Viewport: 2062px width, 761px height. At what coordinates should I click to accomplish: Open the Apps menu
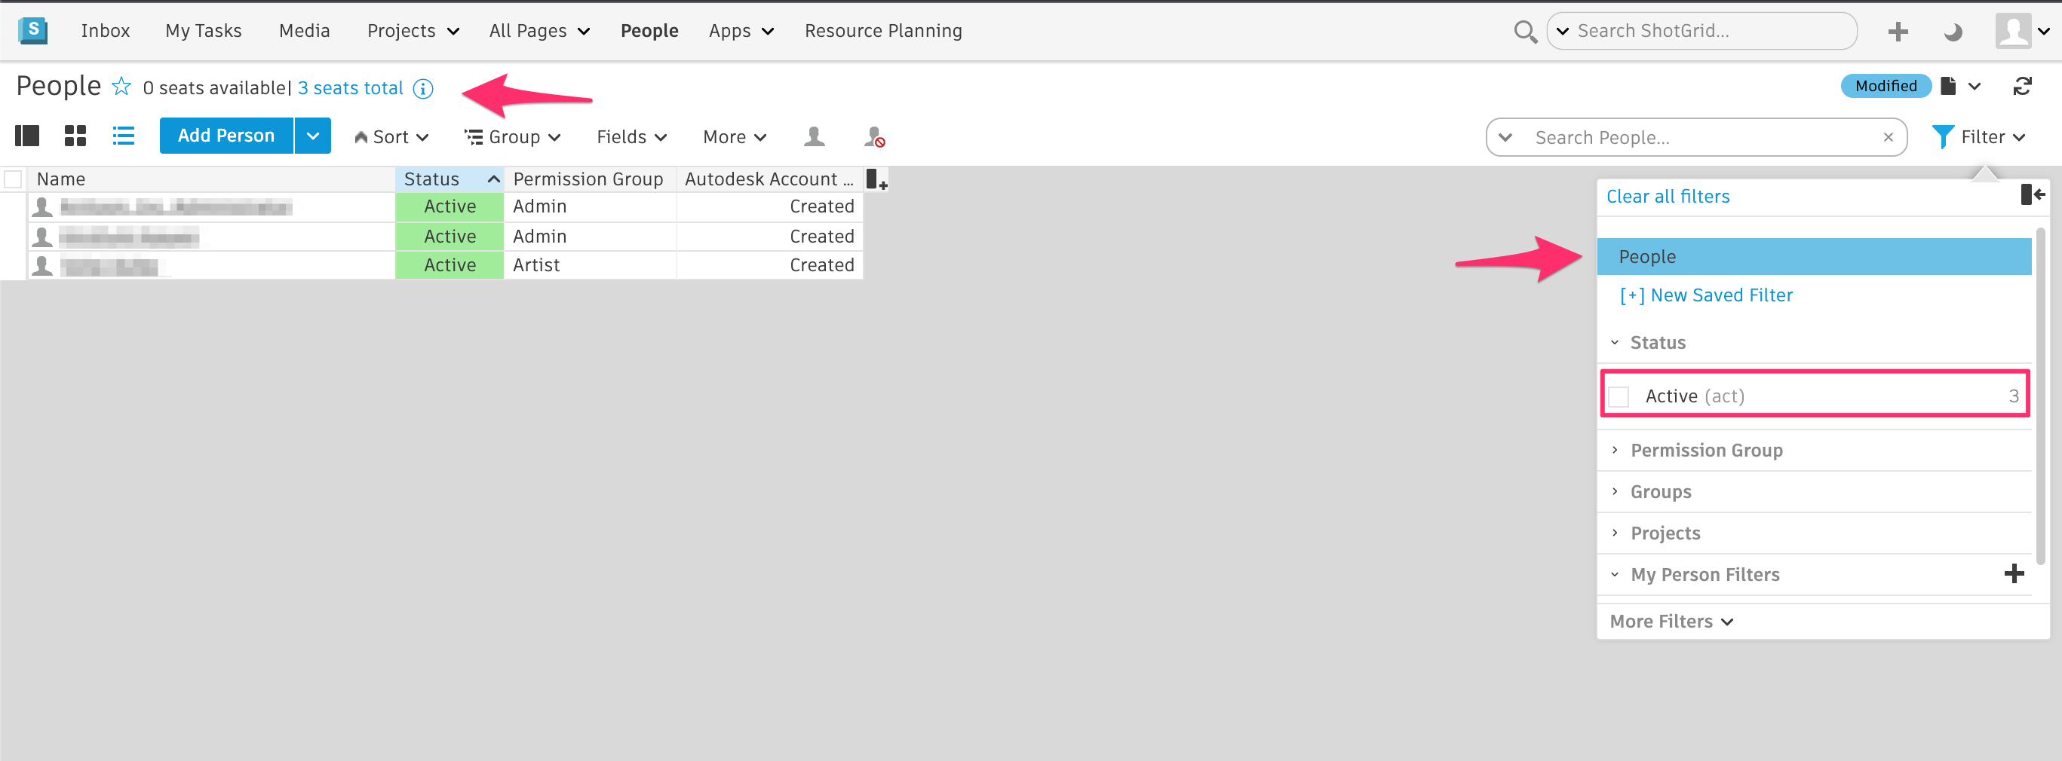click(x=740, y=30)
